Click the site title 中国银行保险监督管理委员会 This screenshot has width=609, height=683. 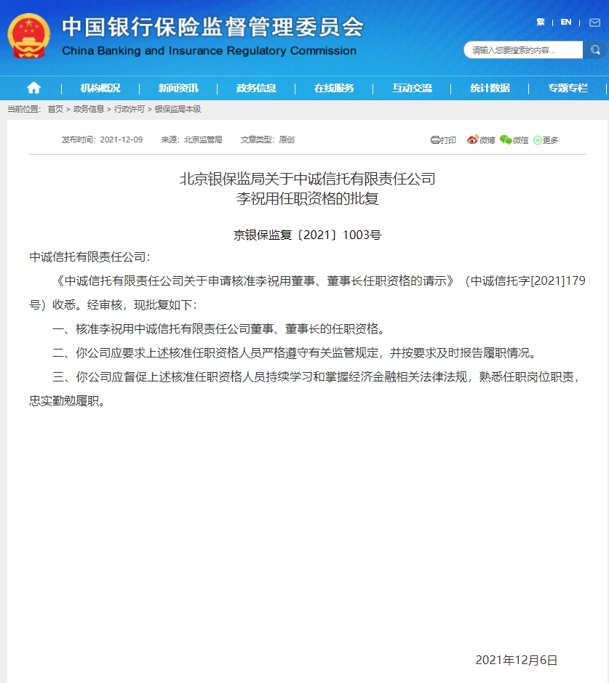pos(213,27)
